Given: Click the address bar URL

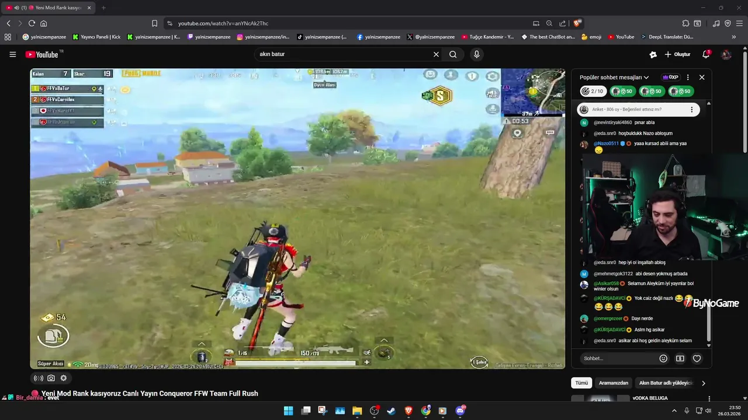Looking at the screenshot, I should point(223,23).
